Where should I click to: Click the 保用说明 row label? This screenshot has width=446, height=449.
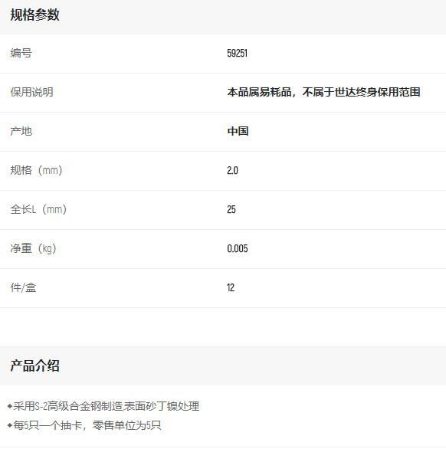tap(31, 92)
